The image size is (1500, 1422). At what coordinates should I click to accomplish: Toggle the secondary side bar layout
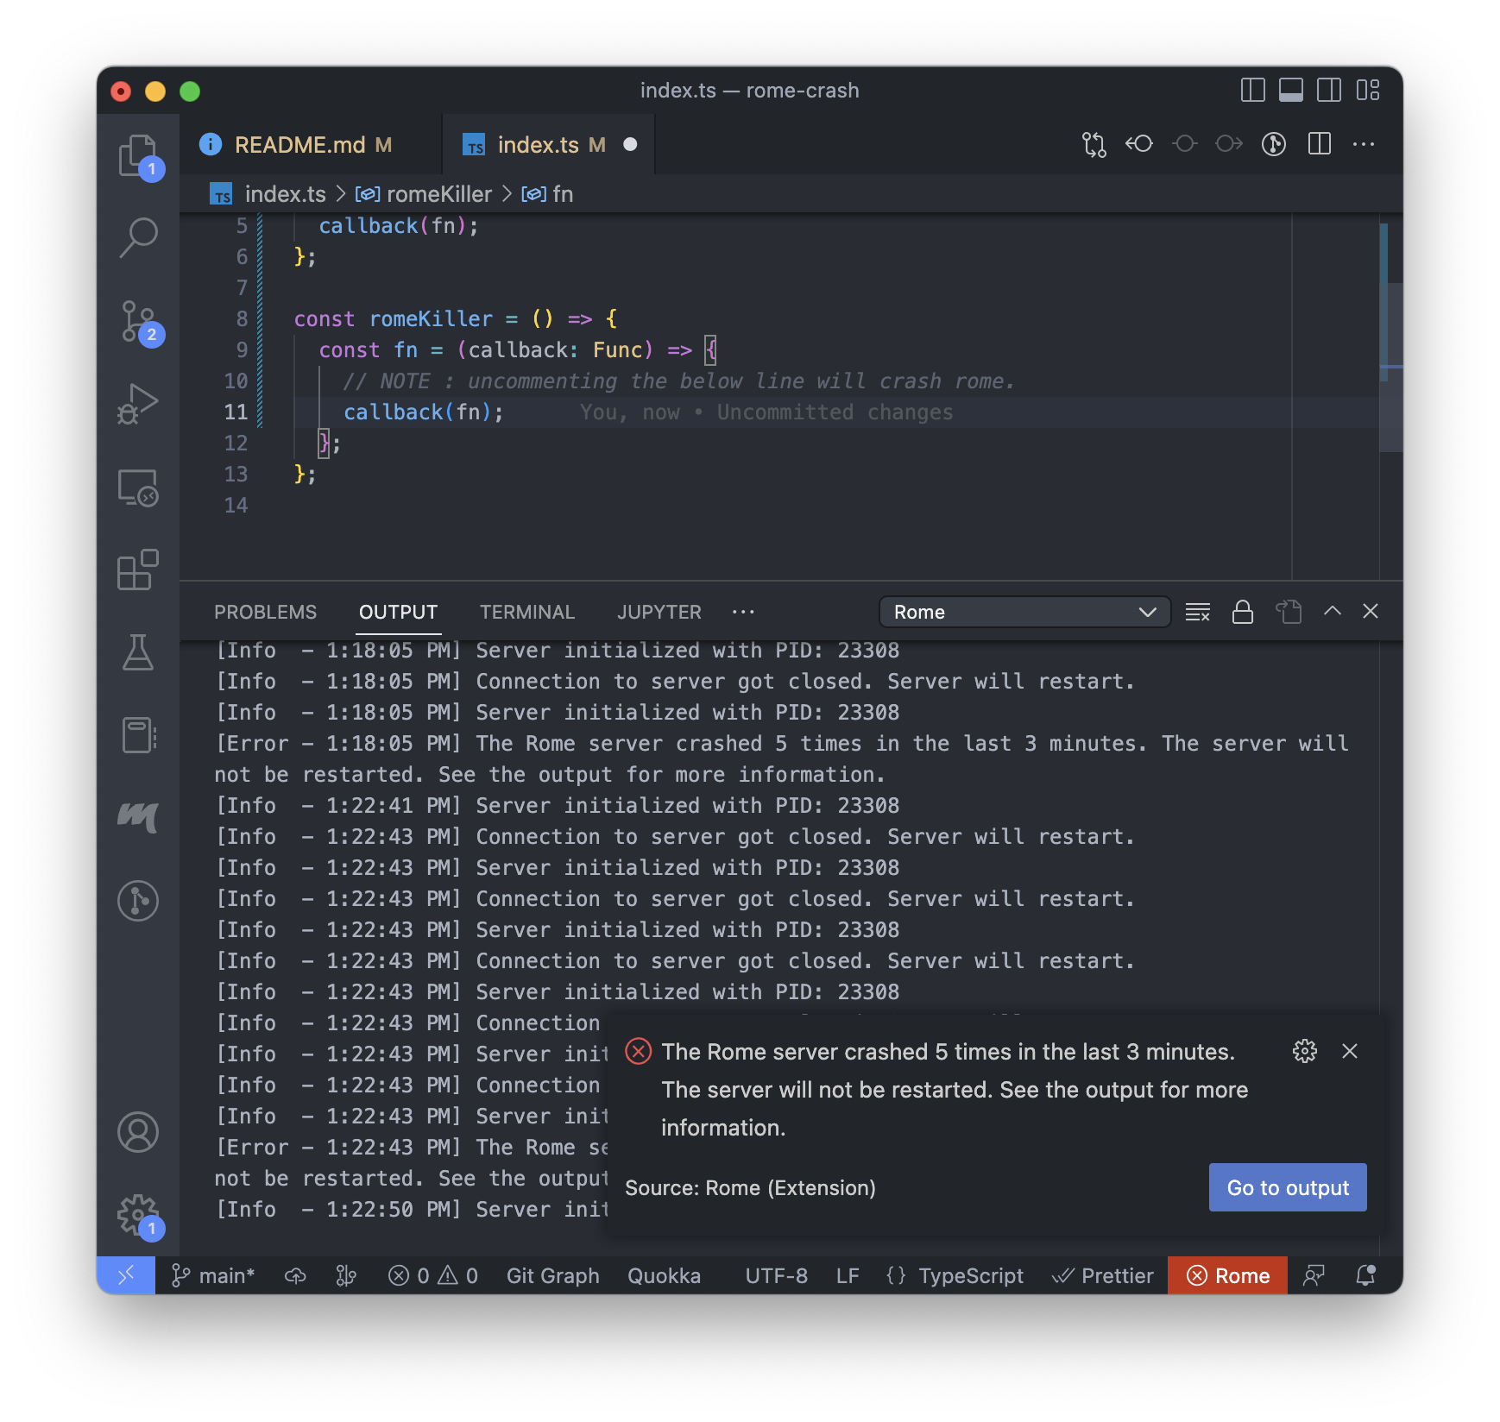(1329, 90)
